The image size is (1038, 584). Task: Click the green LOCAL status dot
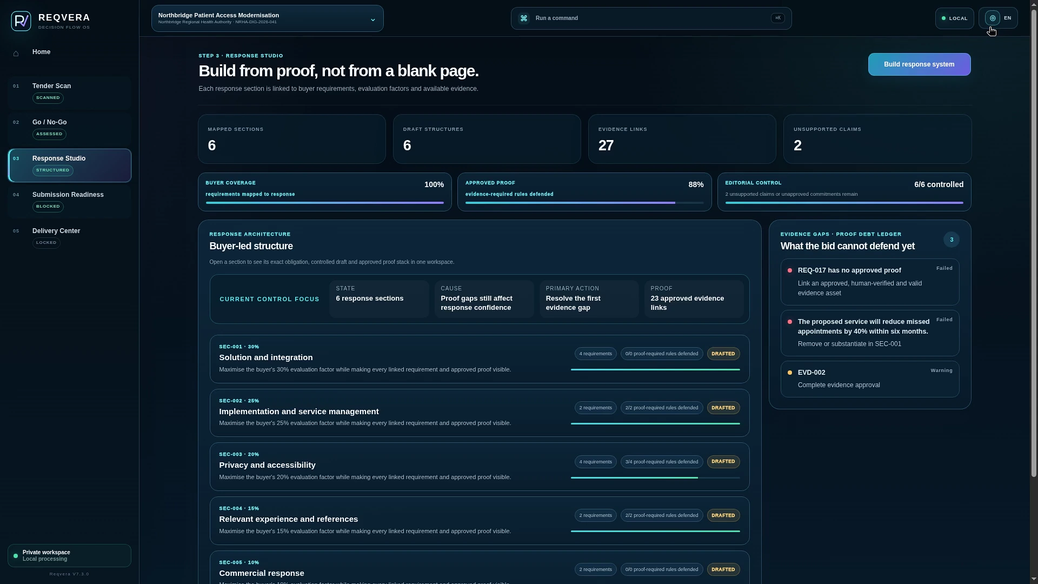[x=944, y=18]
